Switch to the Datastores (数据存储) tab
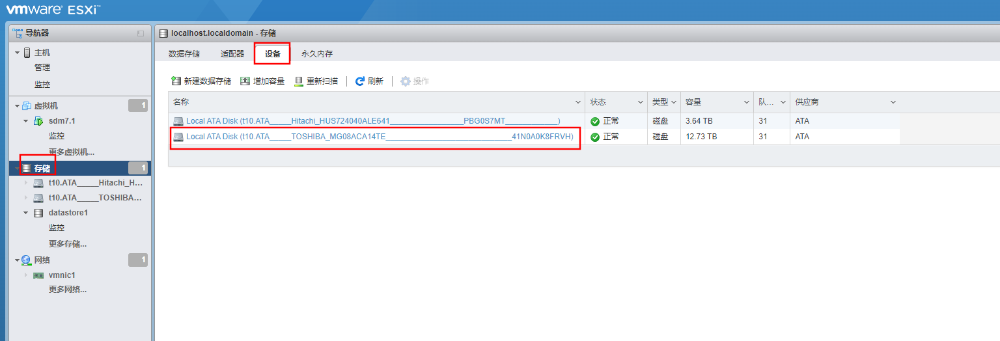Screen dimensions: 1000x341 [x=184, y=54]
